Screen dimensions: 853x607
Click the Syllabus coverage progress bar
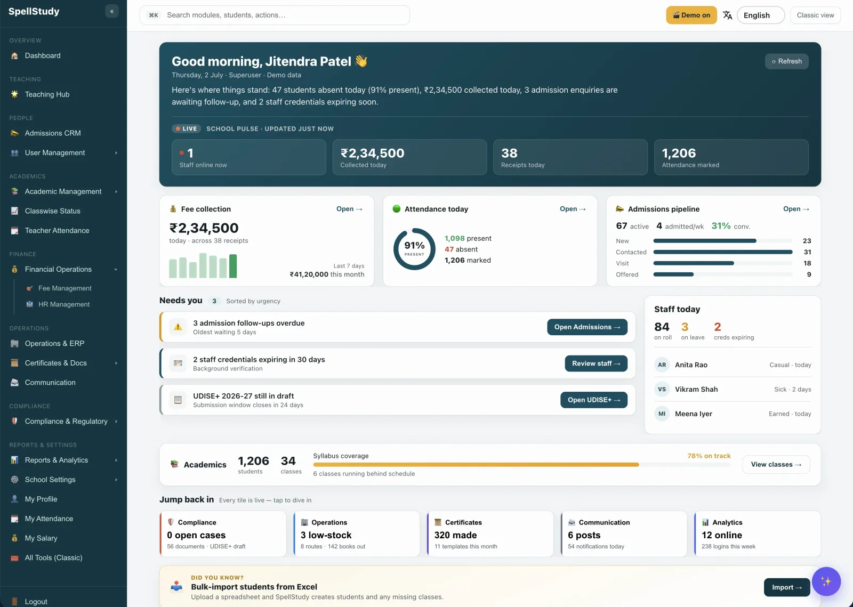click(x=521, y=465)
